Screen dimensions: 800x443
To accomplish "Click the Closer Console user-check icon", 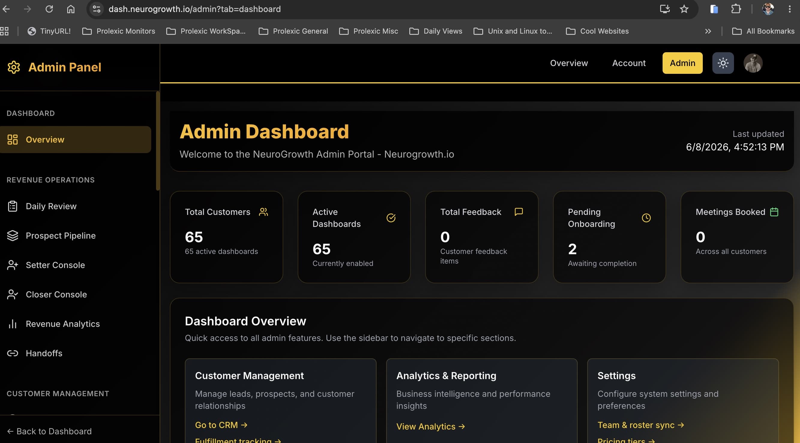I will [x=12, y=294].
